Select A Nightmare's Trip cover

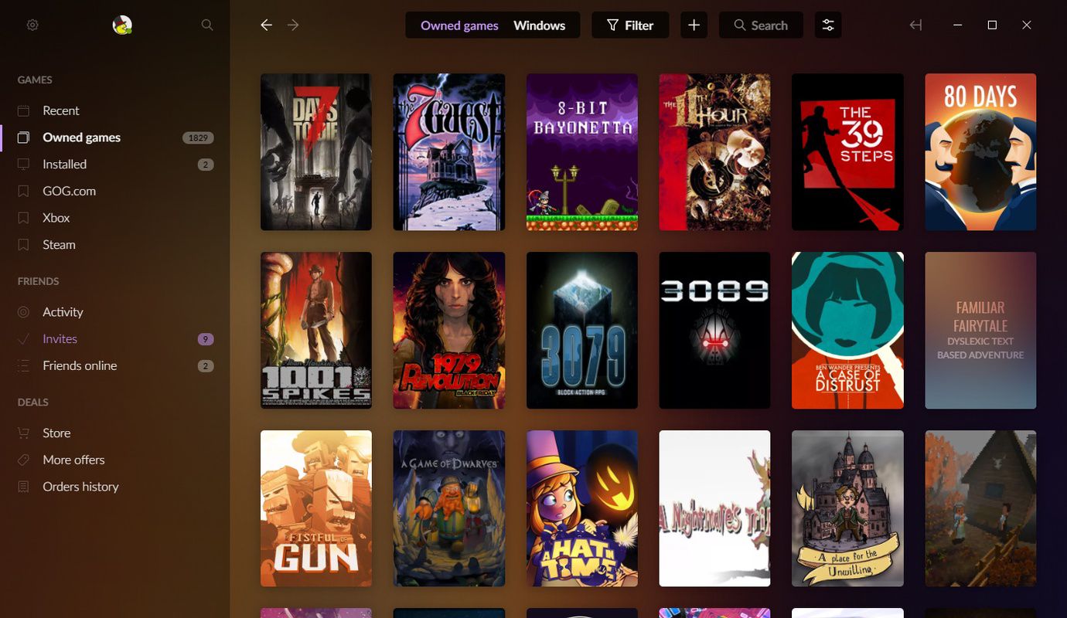point(714,508)
